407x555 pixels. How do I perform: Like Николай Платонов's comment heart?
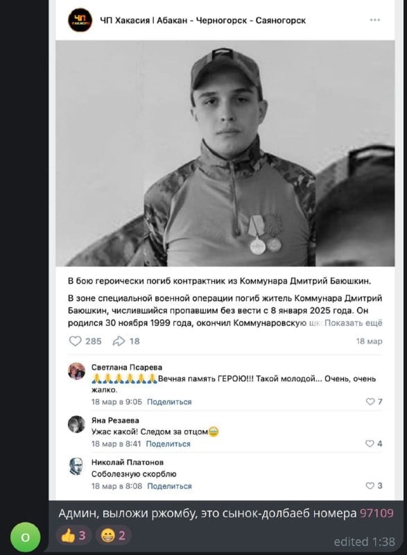(370, 486)
